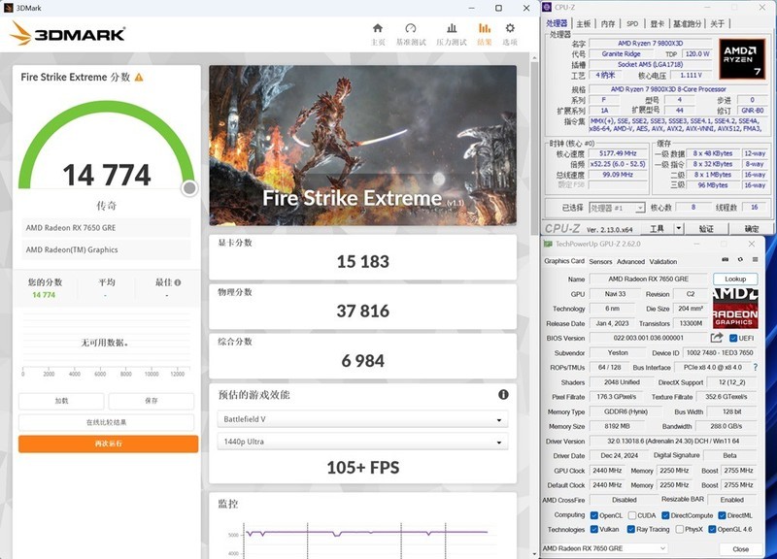The width and height of the screenshot is (777, 559).
Task: Select the benchmark test gauge icon in 3DMark
Action: (x=411, y=27)
